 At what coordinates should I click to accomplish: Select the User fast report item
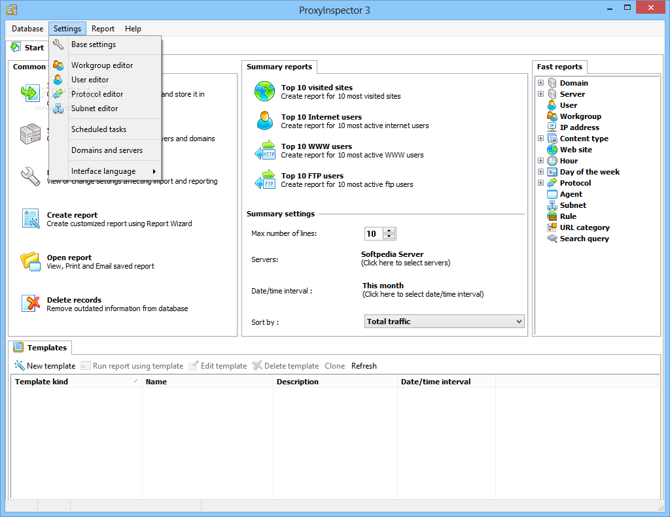[569, 105]
